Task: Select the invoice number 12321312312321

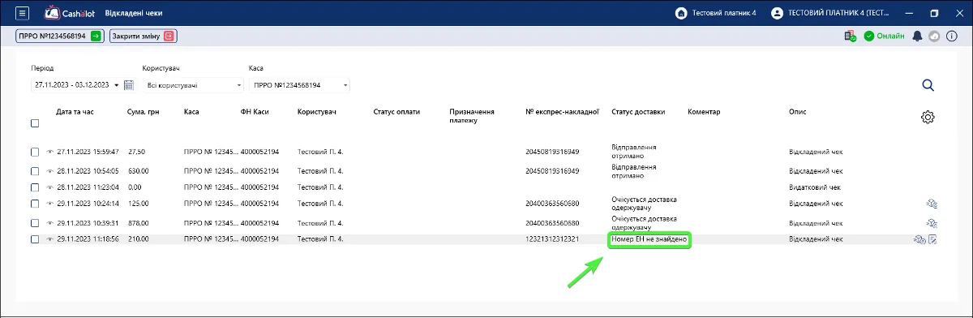Action: [551, 239]
